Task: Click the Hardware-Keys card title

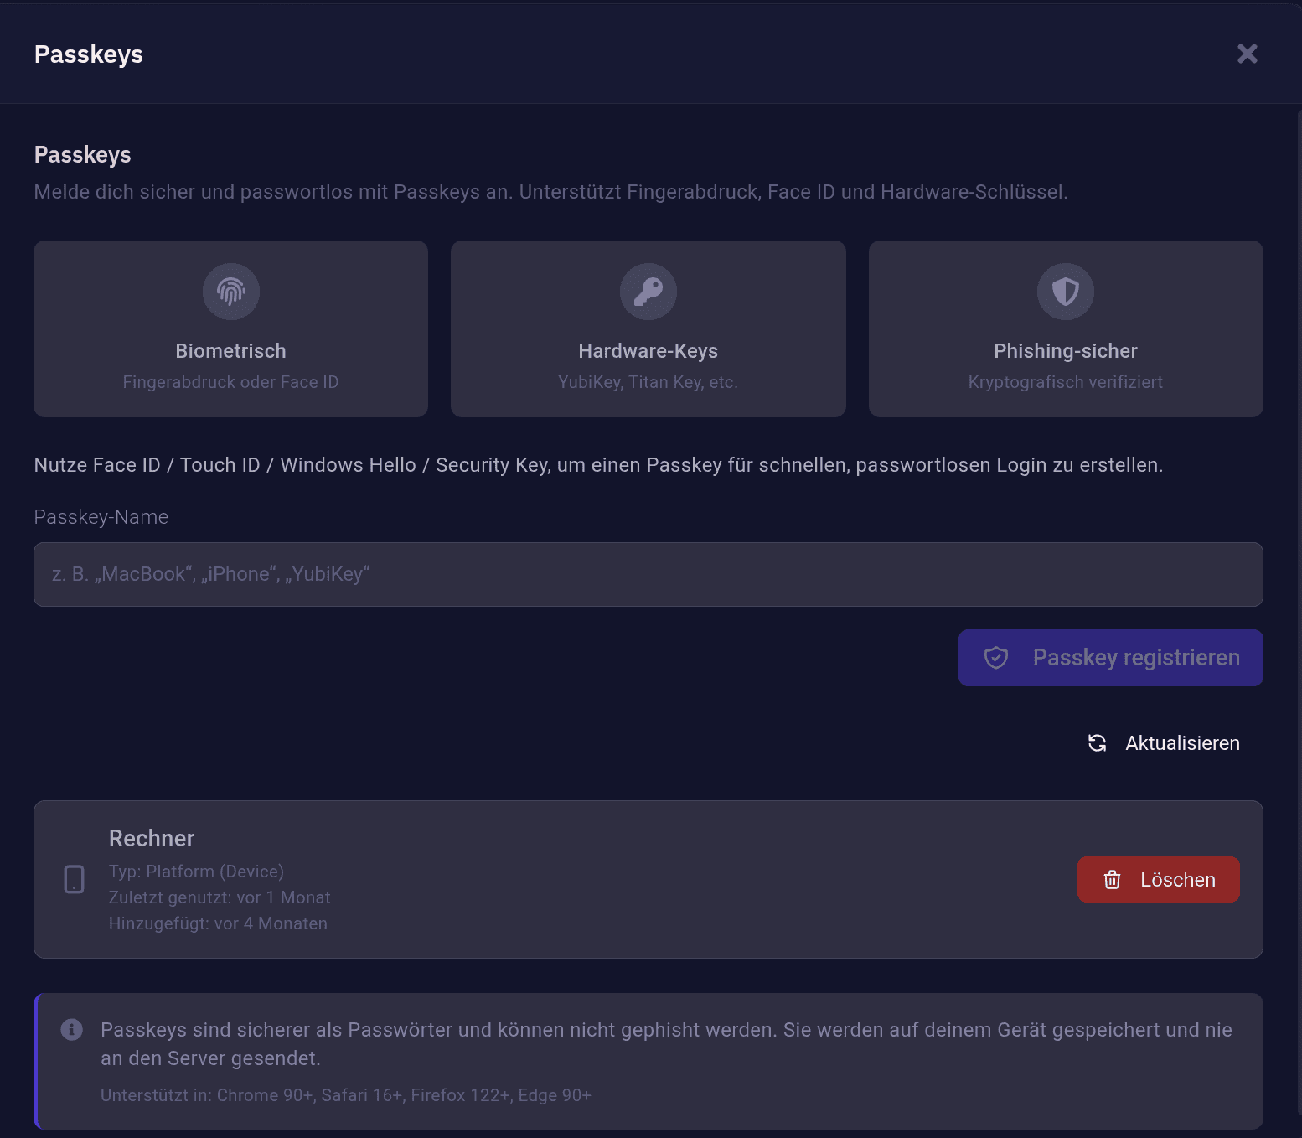Action: (x=648, y=351)
